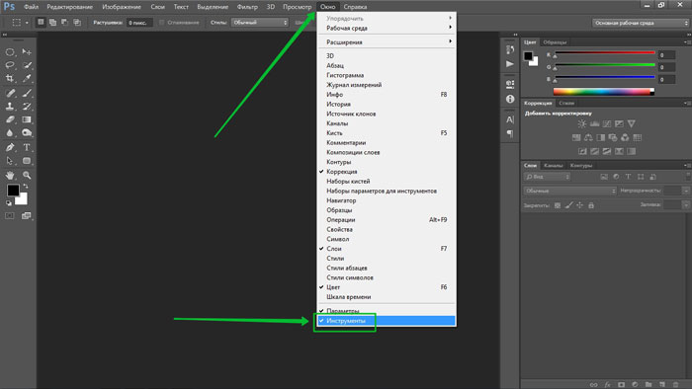Open the collapsed Actions panel icon
This screenshot has width=692, height=389.
(x=510, y=64)
